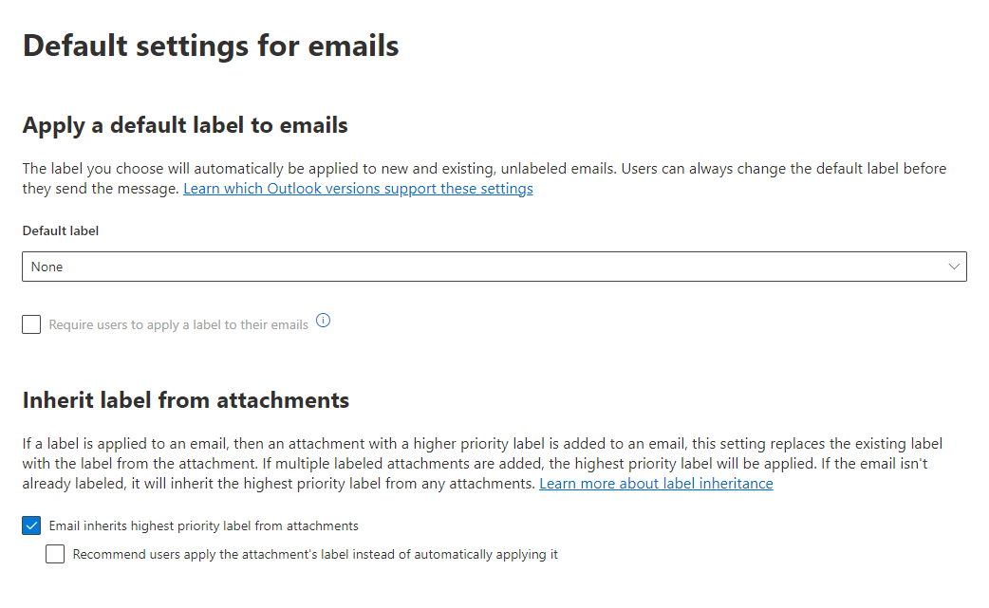Enable Require users to apply a label checkbox
Viewport: 989px width, 608px height.
(31, 324)
